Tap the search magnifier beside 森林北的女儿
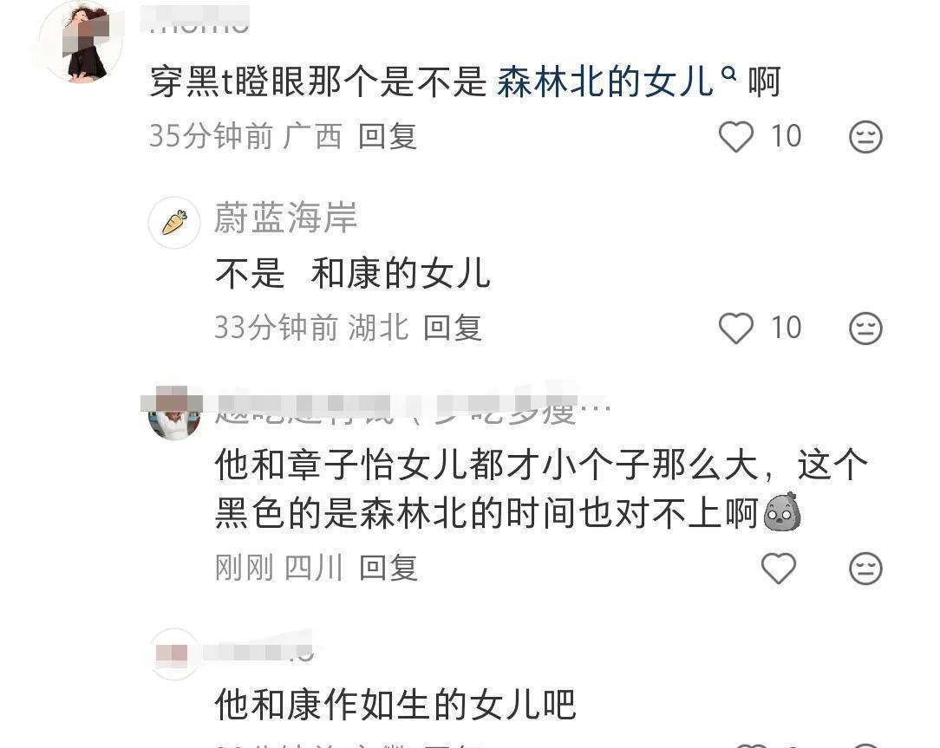This screenshot has height=748, width=940. (x=728, y=74)
